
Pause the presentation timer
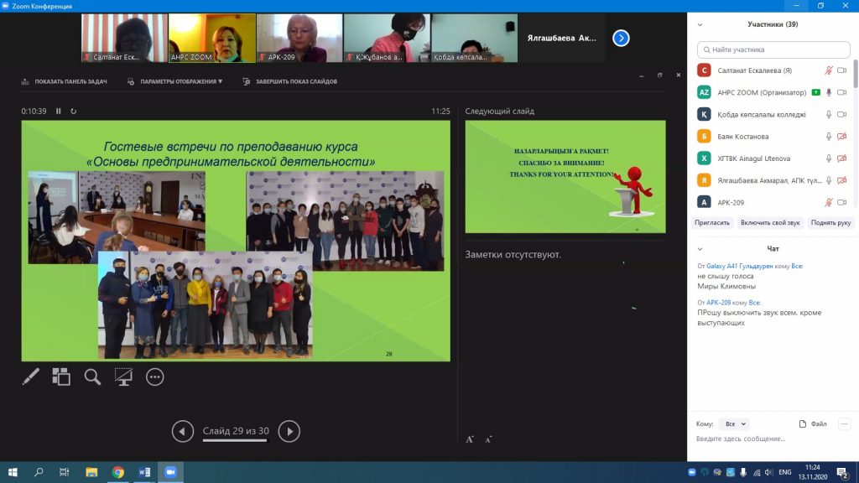[x=59, y=112]
